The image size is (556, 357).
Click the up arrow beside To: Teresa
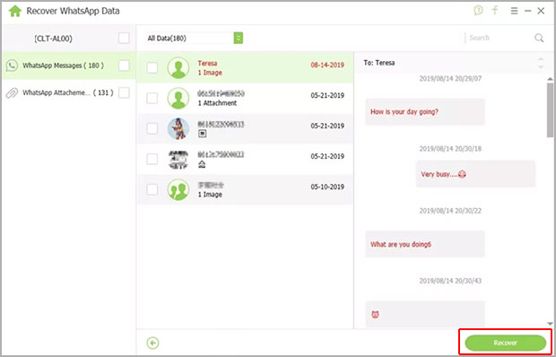(x=541, y=59)
